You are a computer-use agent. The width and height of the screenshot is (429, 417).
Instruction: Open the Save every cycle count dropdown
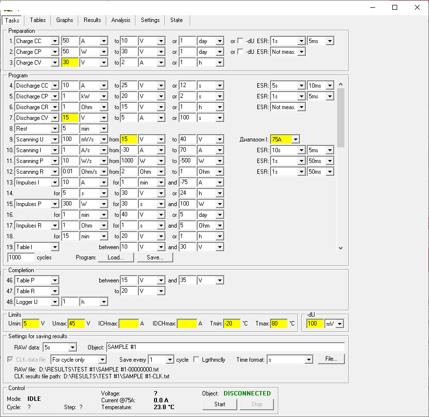[x=170, y=359]
